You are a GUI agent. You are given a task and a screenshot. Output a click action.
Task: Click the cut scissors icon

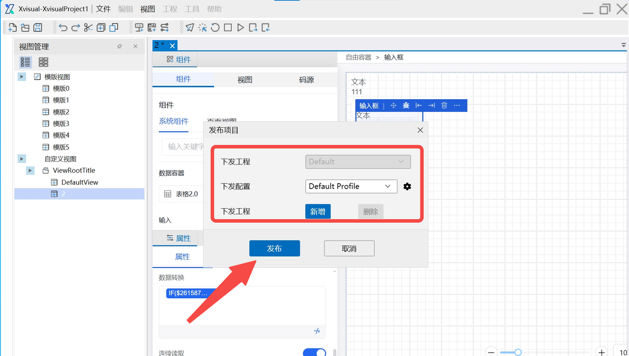pos(88,27)
